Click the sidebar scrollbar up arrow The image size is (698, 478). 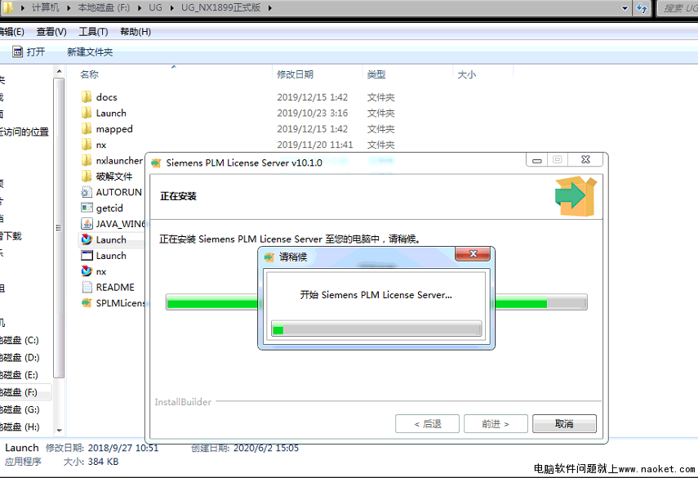point(59,71)
